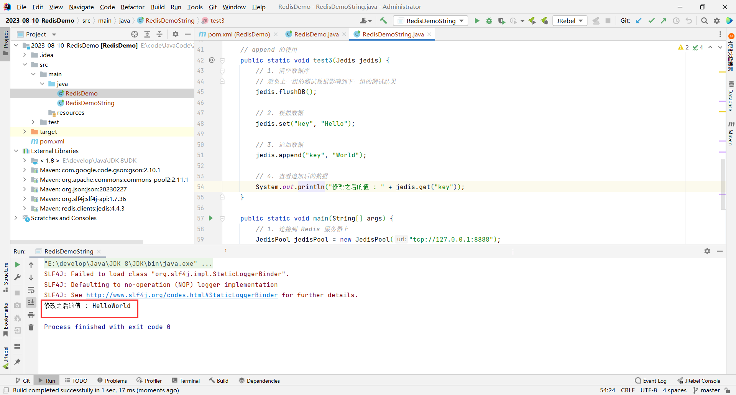Open the Event Log
Viewport: 736px width, 395px height.
click(x=651, y=380)
